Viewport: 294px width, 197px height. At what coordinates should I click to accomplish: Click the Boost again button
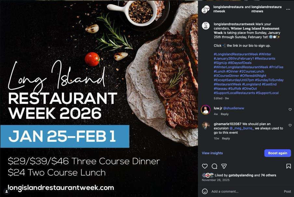pyautogui.click(x=277, y=153)
